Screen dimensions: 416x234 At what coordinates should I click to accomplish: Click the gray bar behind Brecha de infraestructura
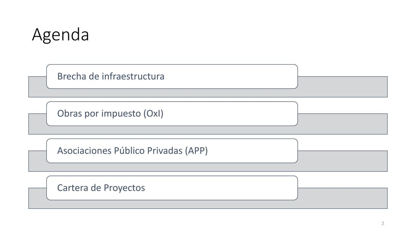(342, 87)
